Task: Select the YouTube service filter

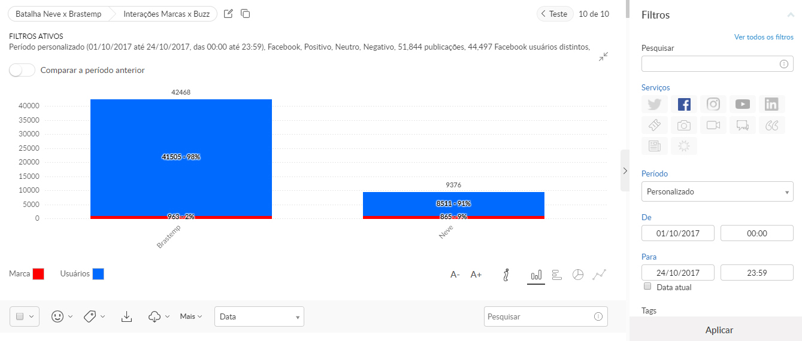Action: (743, 105)
